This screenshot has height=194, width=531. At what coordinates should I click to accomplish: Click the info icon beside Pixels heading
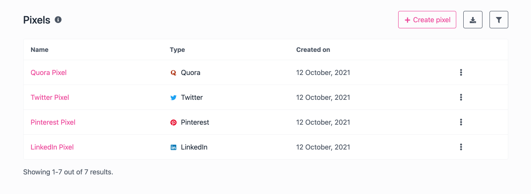pos(58,20)
